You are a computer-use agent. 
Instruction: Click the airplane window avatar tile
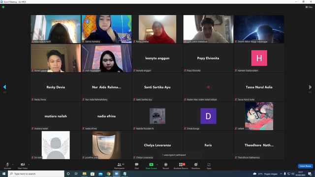(106, 145)
